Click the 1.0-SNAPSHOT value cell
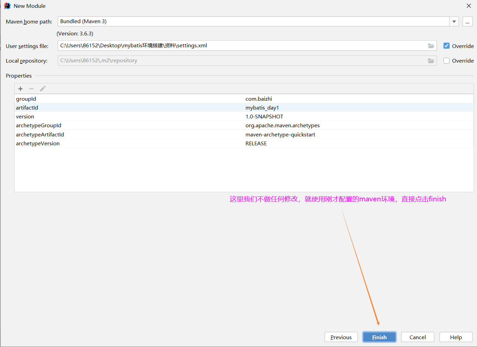The width and height of the screenshot is (477, 347). tap(359, 116)
